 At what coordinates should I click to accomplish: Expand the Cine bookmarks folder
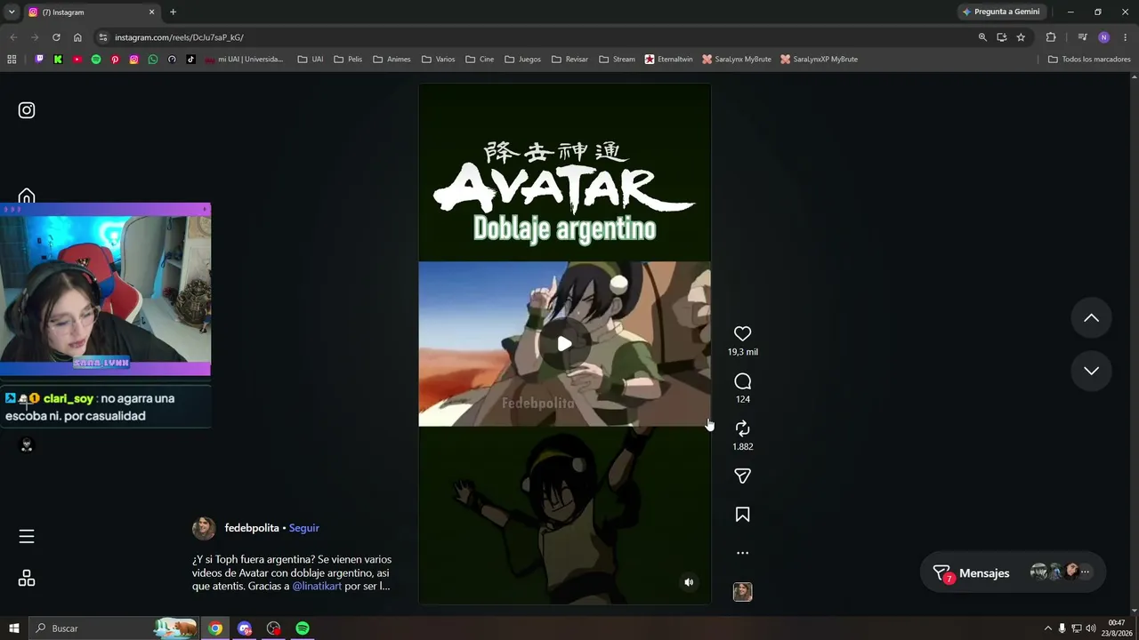(x=480, y=60)
